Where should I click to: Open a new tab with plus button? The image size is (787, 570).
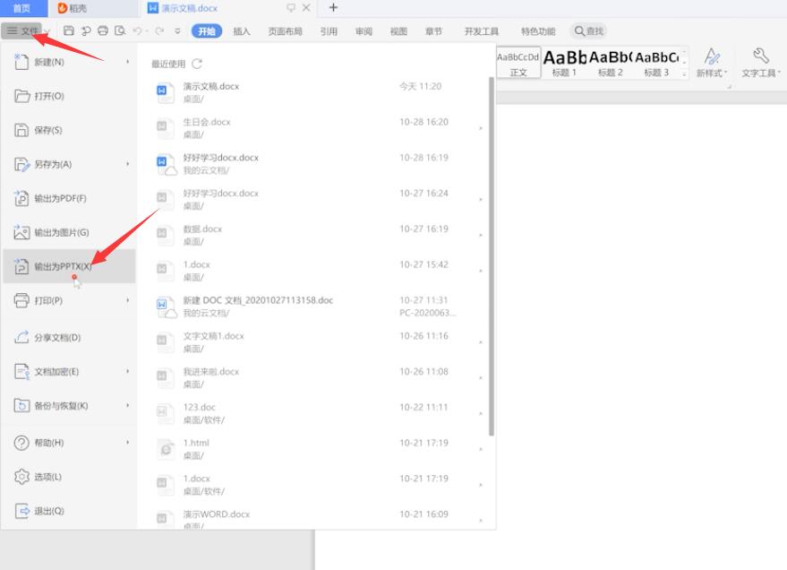click(x=333, y=7)
